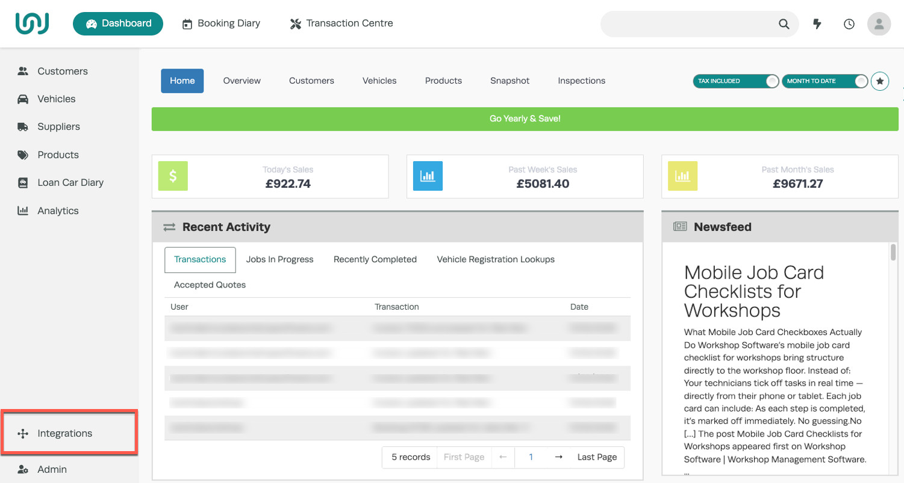Click the Date column header
This screenshot has height=483, width=904.
(579, 307)
